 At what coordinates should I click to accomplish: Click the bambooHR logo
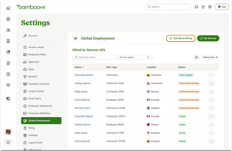pos(31,7)
